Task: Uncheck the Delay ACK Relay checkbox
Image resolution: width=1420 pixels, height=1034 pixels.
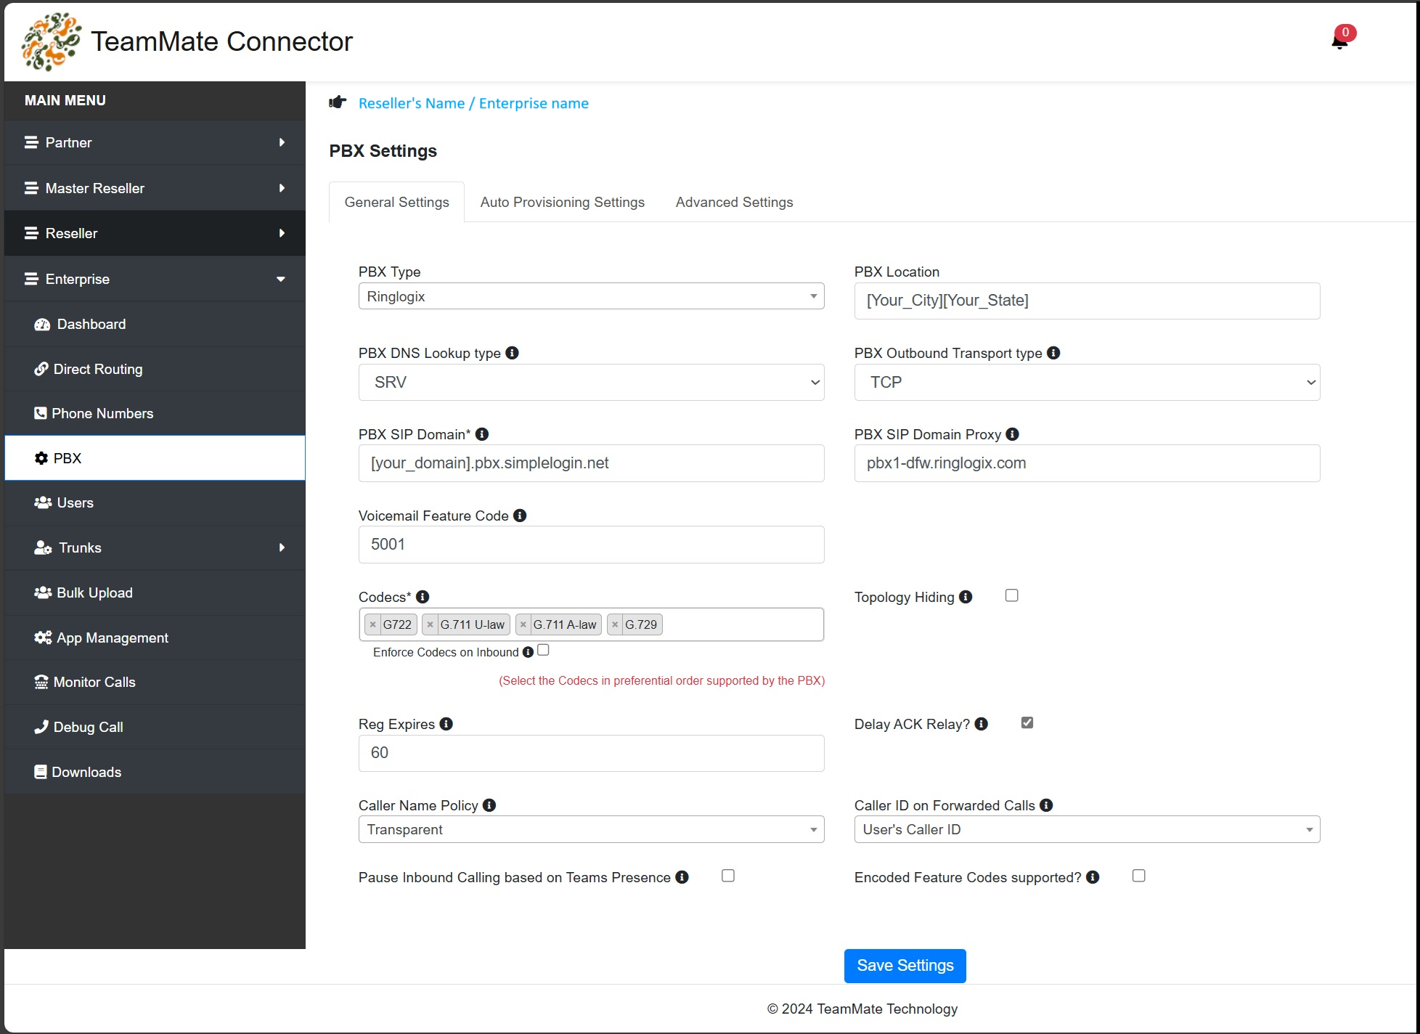Action: pyautogui.click(x=1027, y=722)
